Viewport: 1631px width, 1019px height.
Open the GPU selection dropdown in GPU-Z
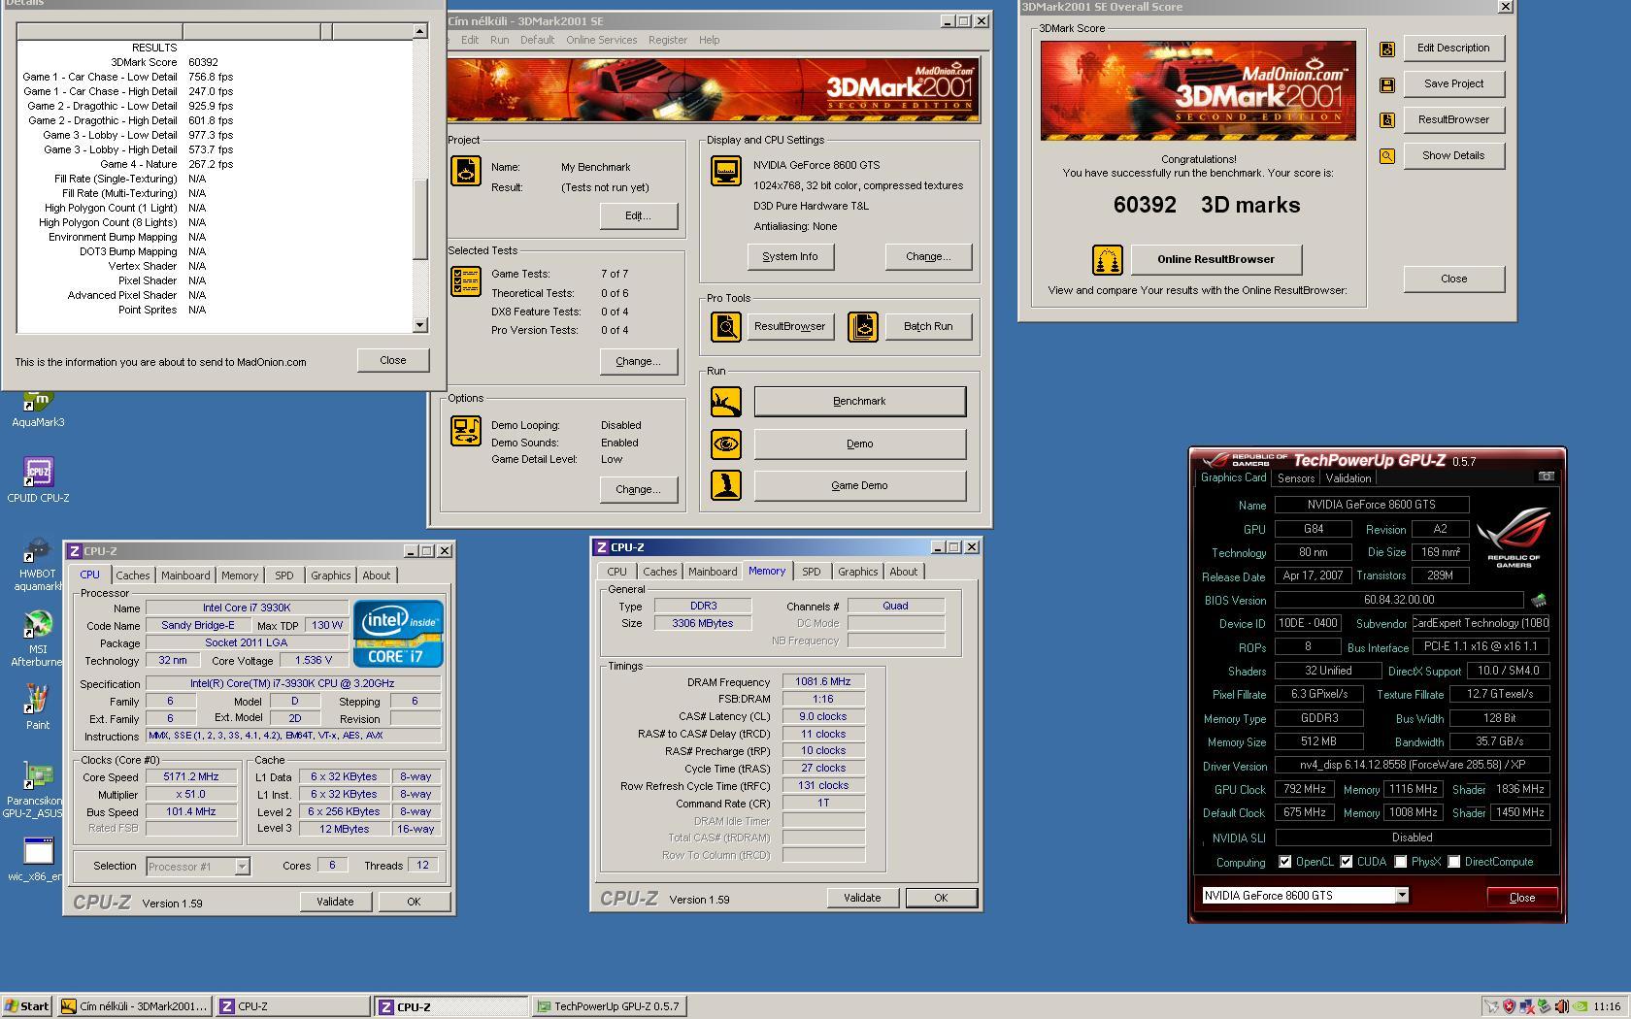(1402, 896)
